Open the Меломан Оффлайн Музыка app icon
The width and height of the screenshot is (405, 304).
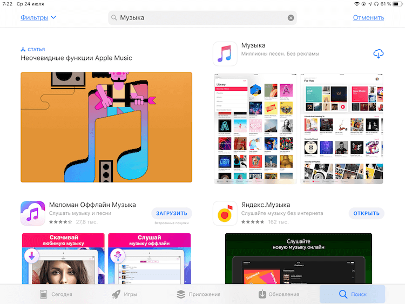click(33, 213)
